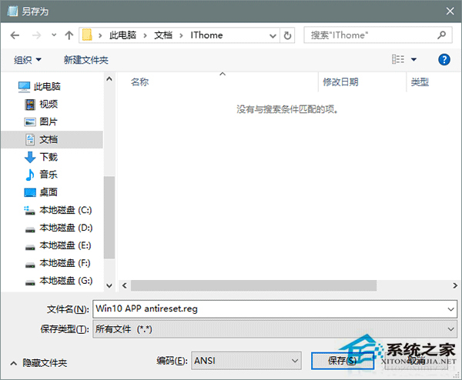Screen dimensions: 462x380
Task: Select 文档 in the address path
Action: (x=163, y=35)
